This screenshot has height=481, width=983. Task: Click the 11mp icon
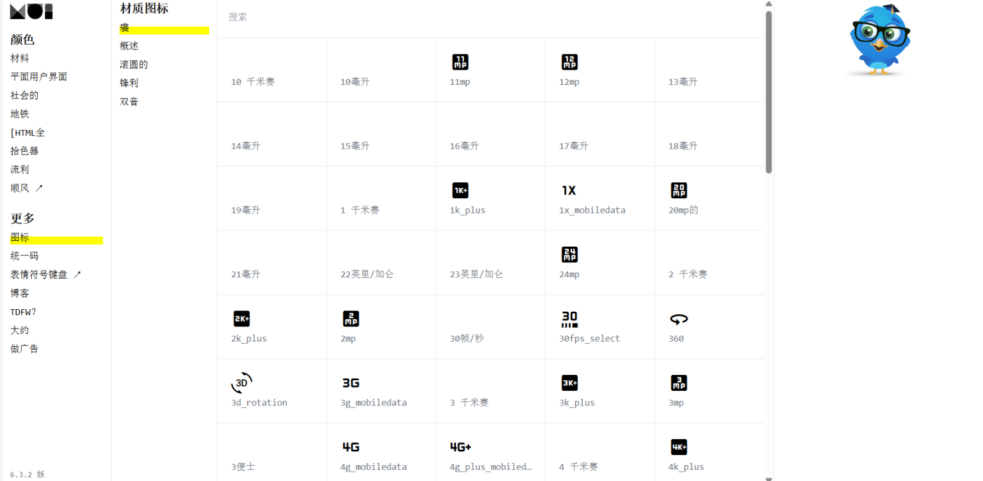460,62
